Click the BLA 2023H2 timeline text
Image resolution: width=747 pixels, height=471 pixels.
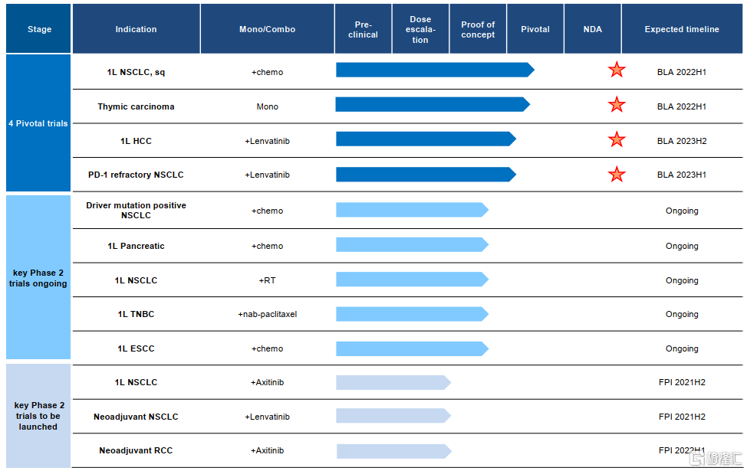[682, 141]
